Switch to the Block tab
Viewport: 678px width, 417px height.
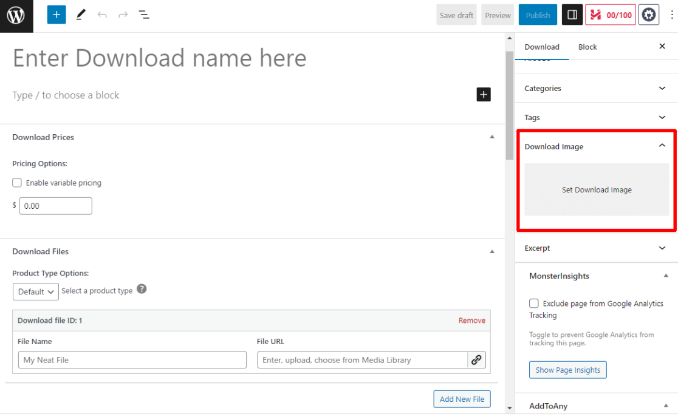tap(587, 47)
